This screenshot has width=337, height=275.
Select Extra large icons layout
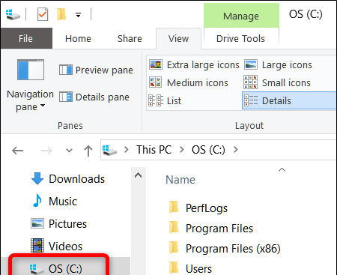click(x=194, y=65)
